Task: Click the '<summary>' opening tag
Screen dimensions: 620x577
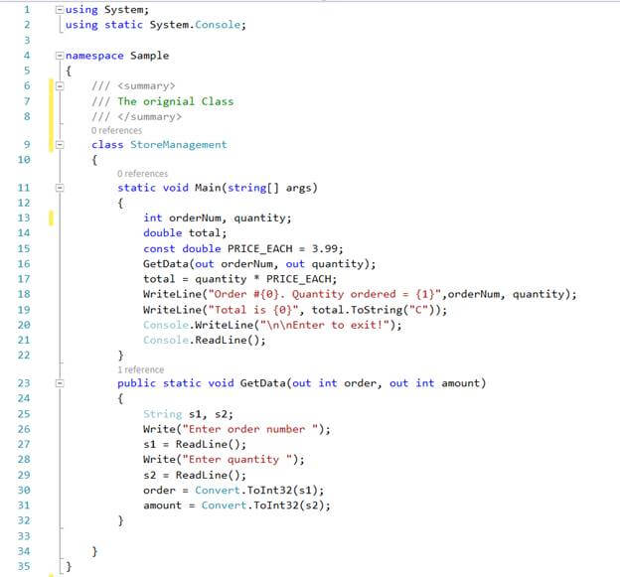Action: point(146,85)
